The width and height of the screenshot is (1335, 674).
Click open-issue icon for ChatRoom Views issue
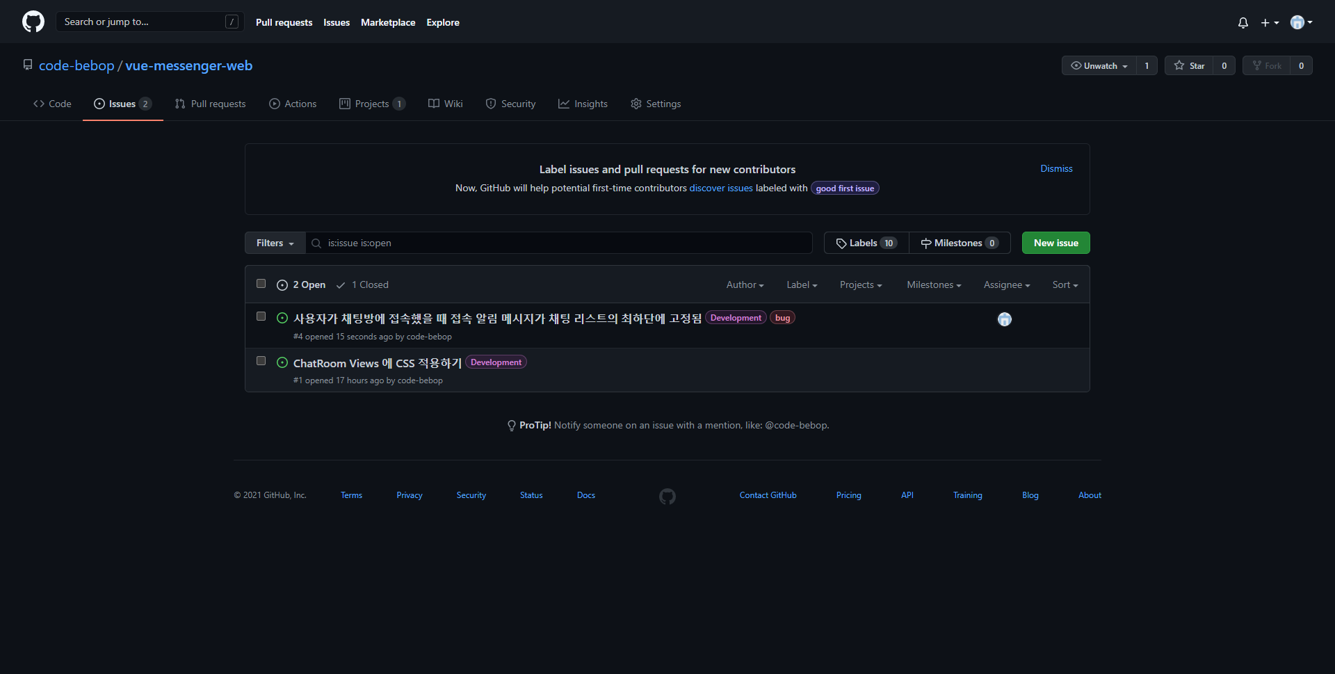tap(282, 362)
